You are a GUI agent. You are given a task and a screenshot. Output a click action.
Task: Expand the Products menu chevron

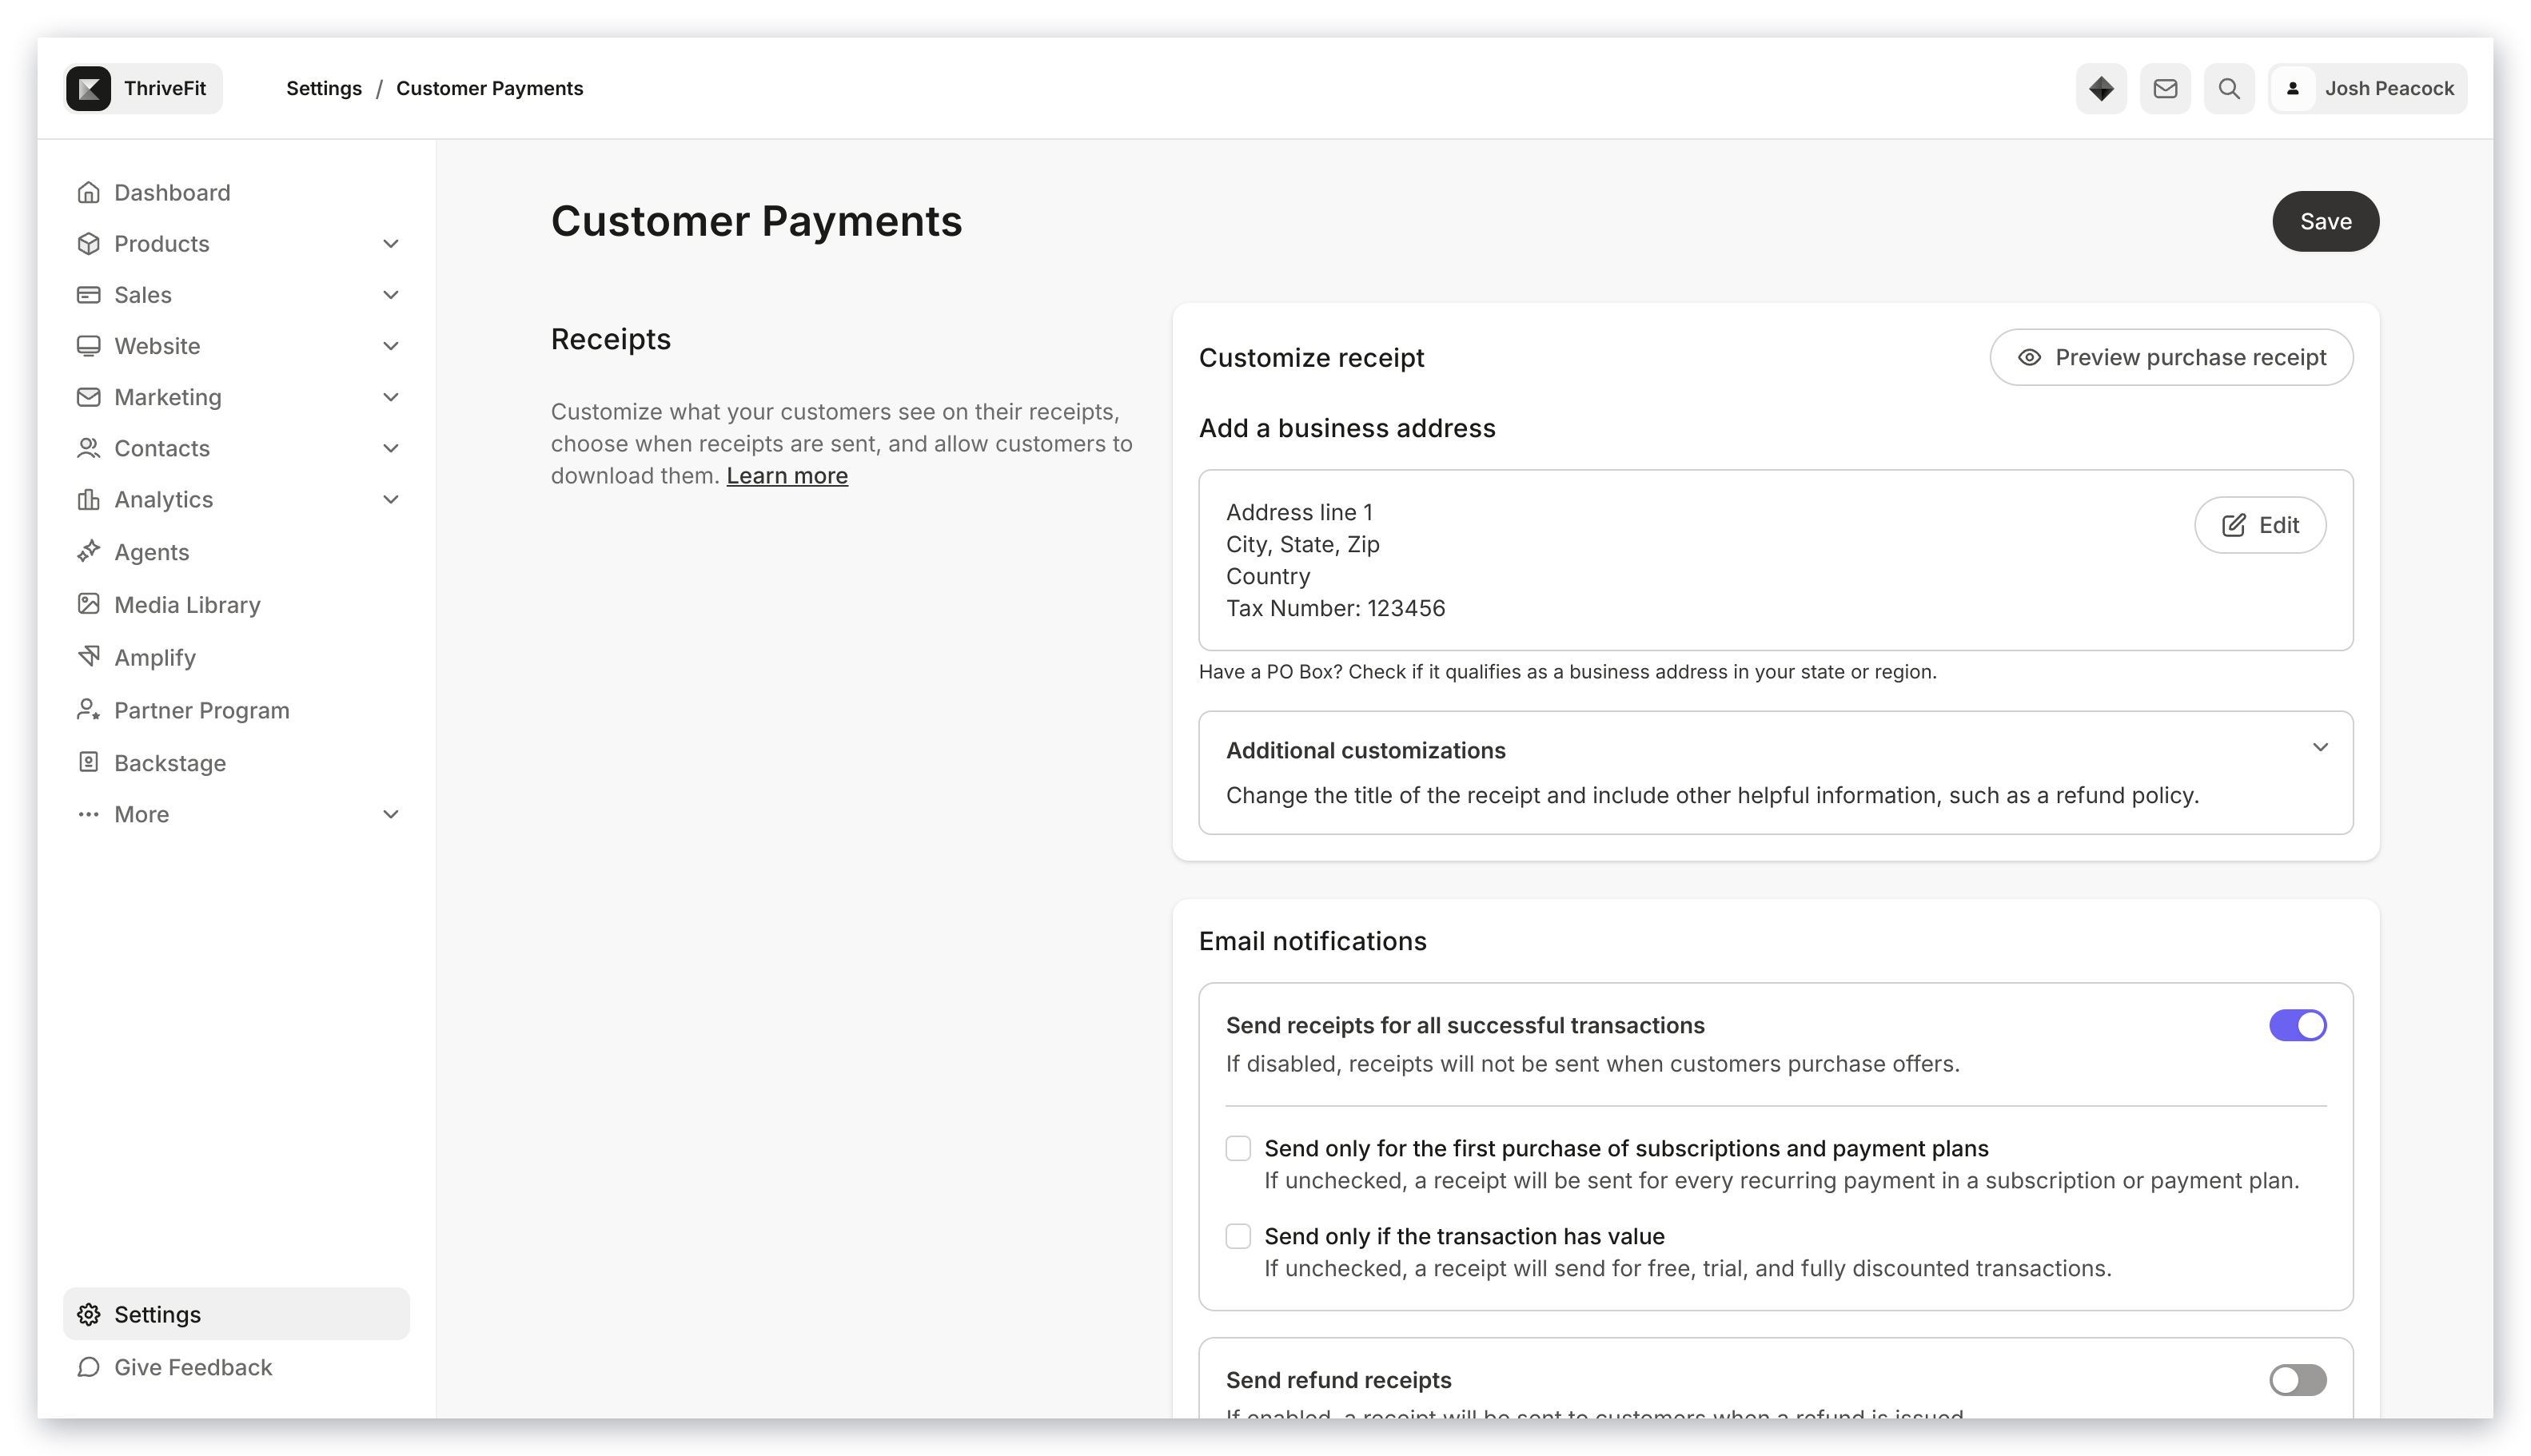(391, 243)
